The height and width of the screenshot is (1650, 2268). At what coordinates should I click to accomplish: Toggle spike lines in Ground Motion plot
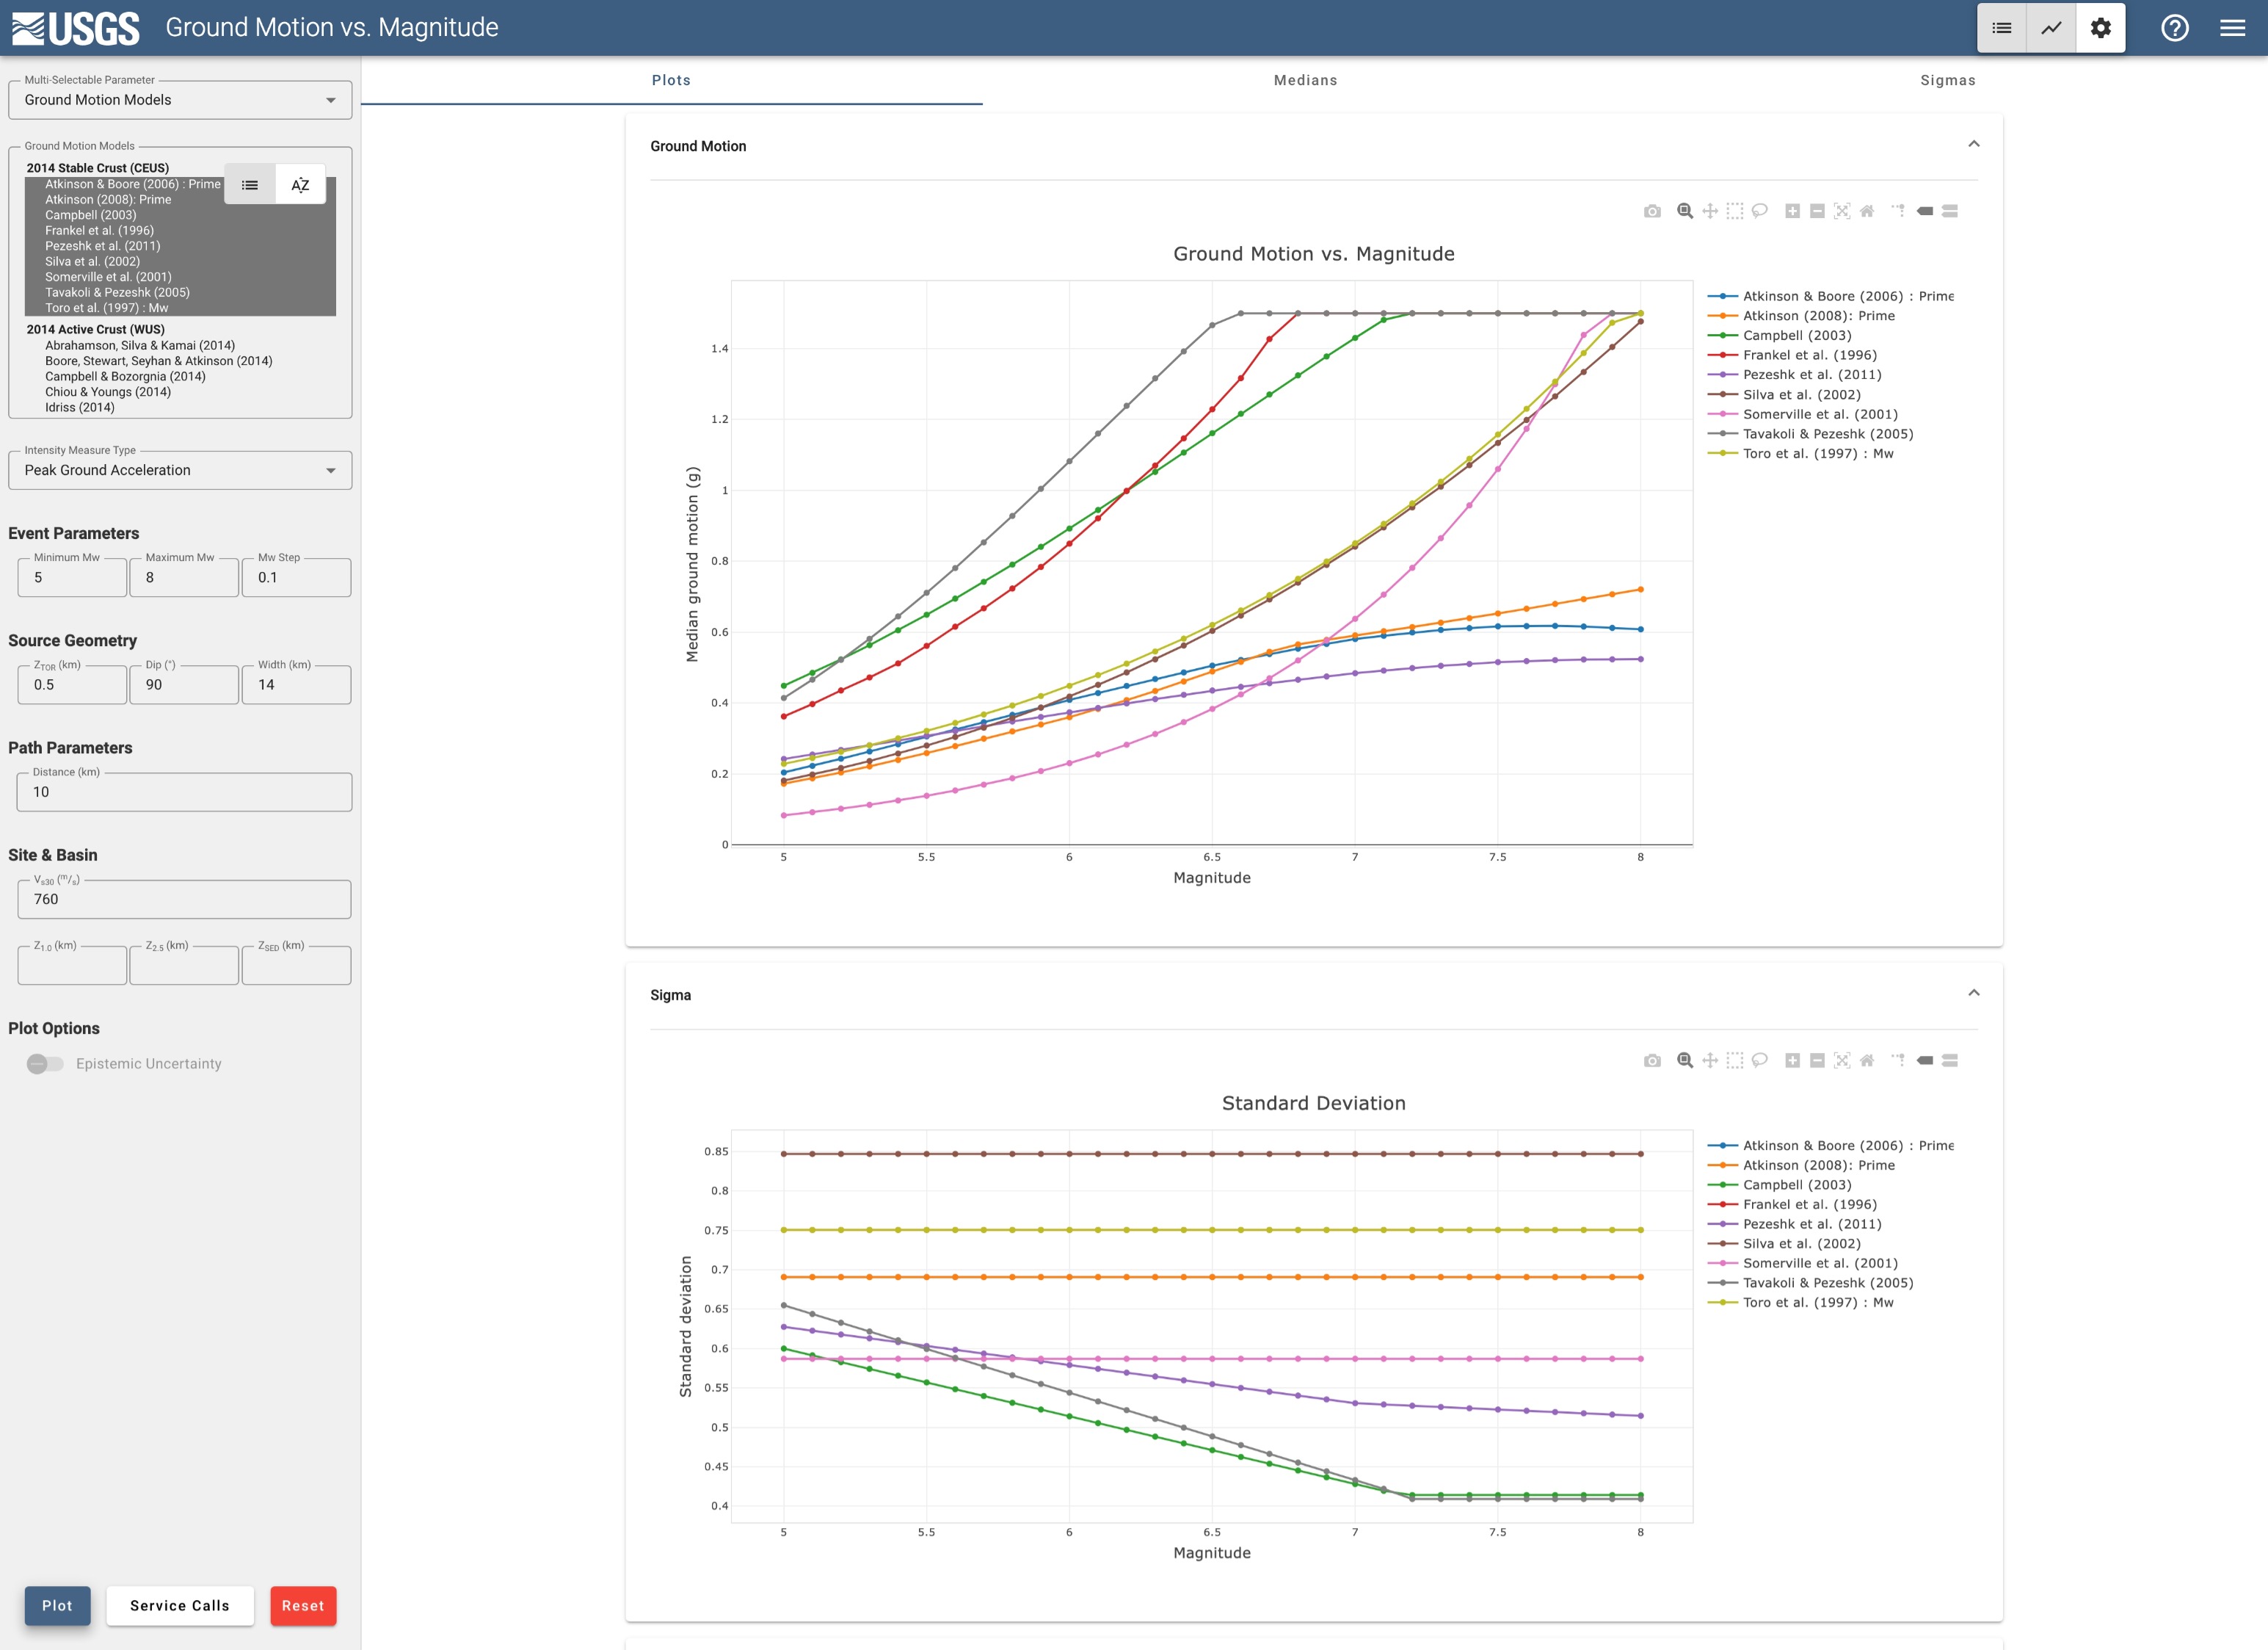1899,211
